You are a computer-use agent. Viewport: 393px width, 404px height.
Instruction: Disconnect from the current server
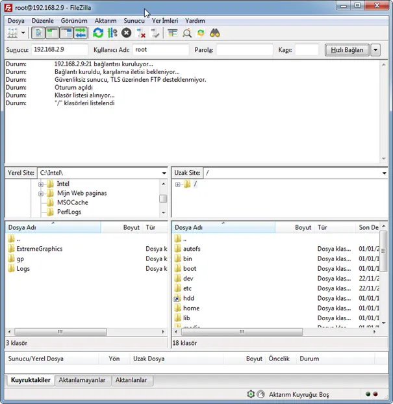[x=141, y=33]
